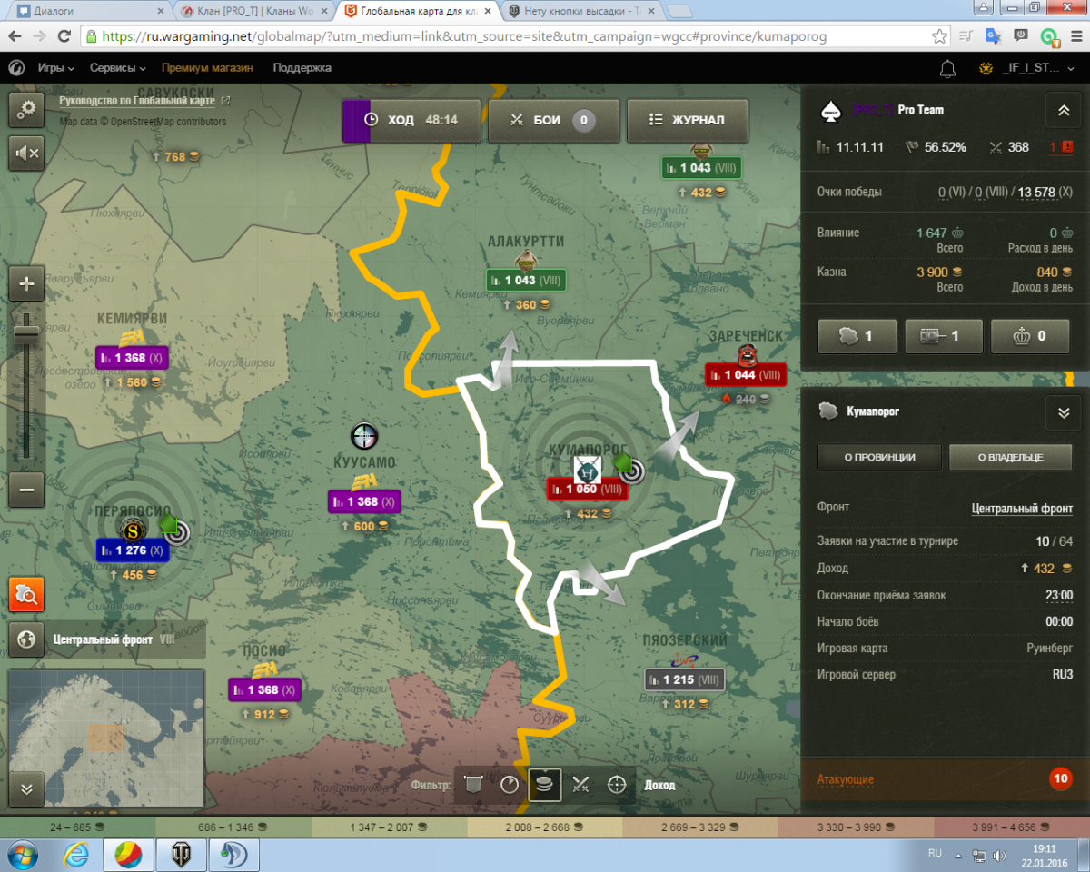The width and height of the screenshot is (1090, 872).
Task: Select Перяпосио province 1 276 label
Action: [x=133, y=550]
